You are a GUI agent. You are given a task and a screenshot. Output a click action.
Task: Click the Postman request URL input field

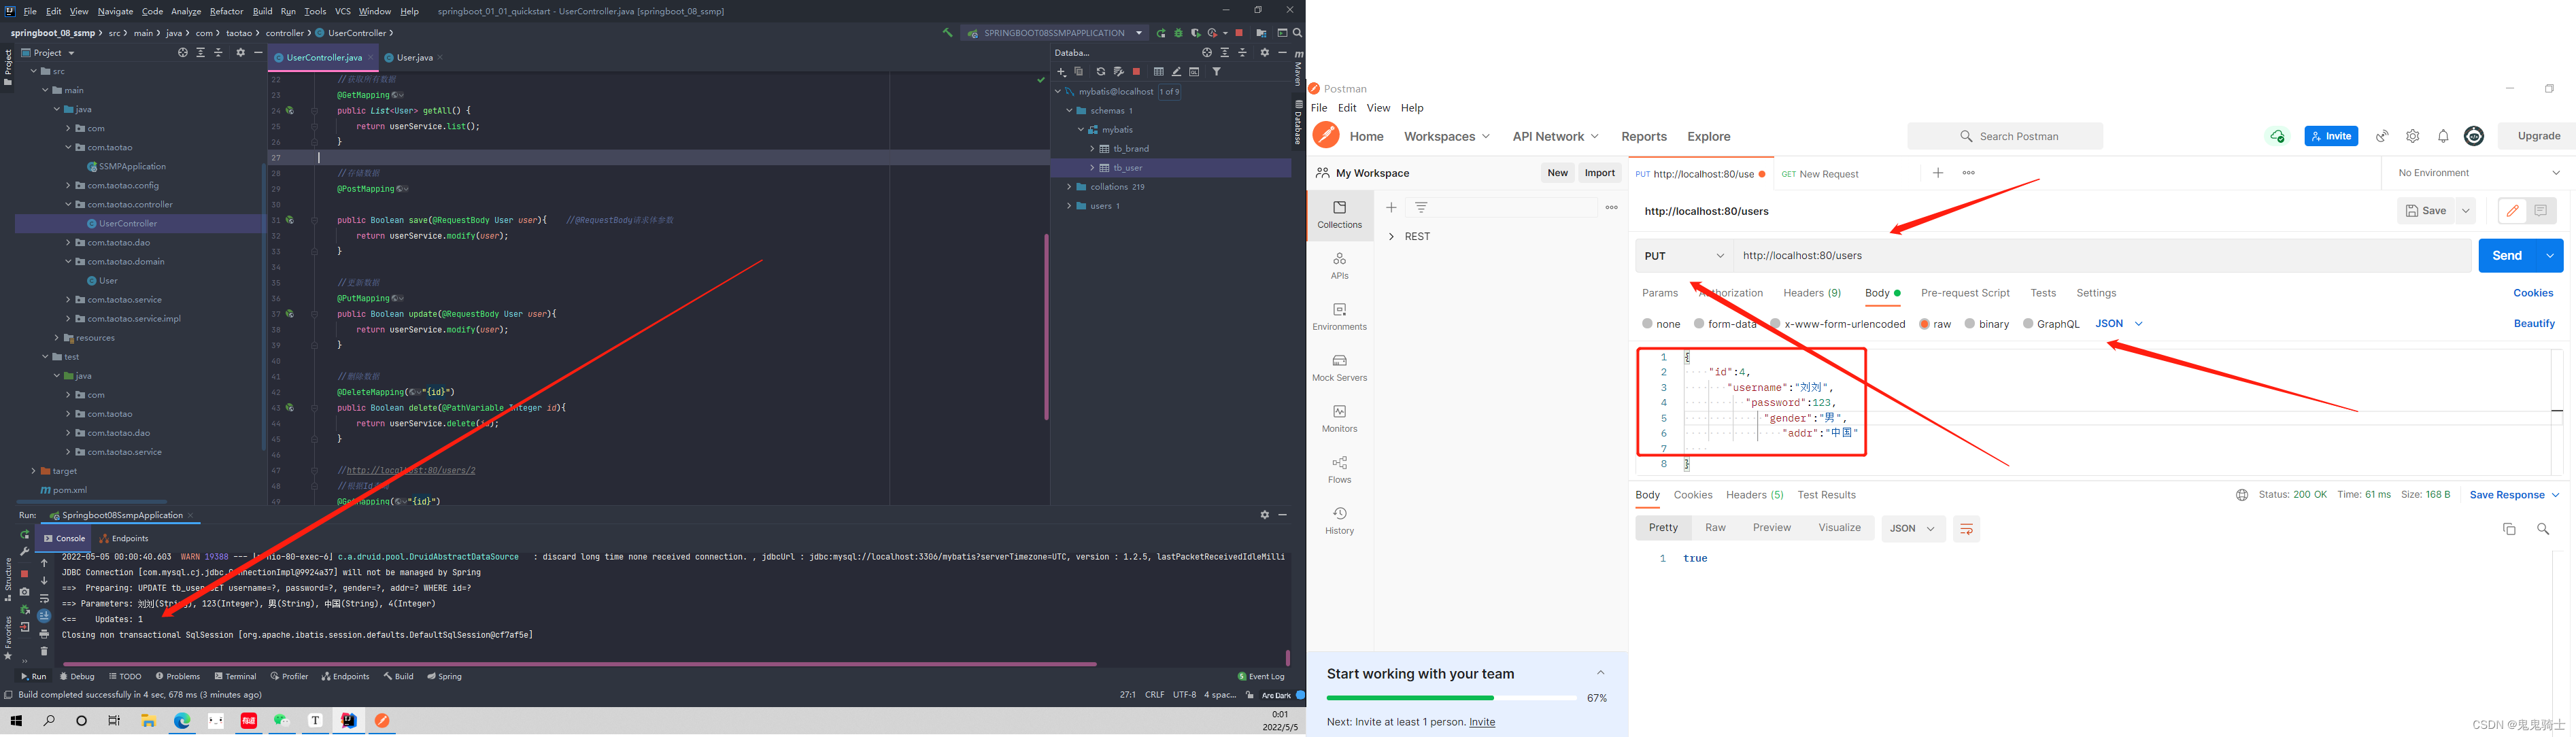[2103, 256]
